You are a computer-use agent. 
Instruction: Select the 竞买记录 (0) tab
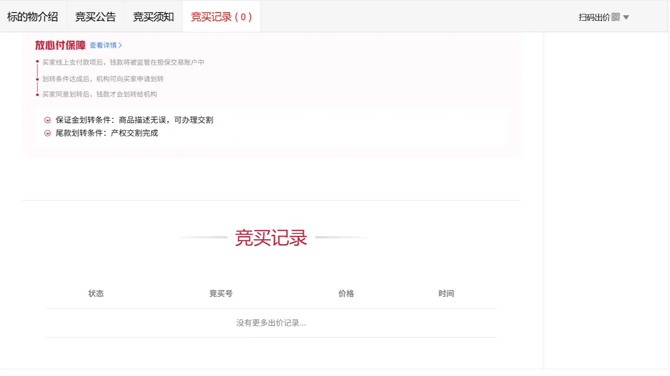[x=221, y=17]
